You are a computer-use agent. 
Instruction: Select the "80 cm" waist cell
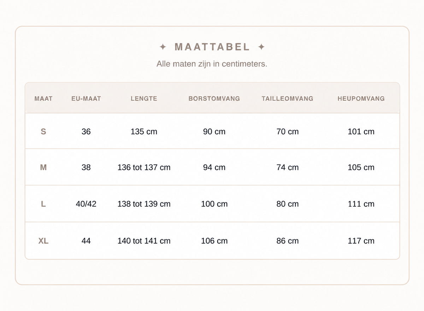click(288, 204)
